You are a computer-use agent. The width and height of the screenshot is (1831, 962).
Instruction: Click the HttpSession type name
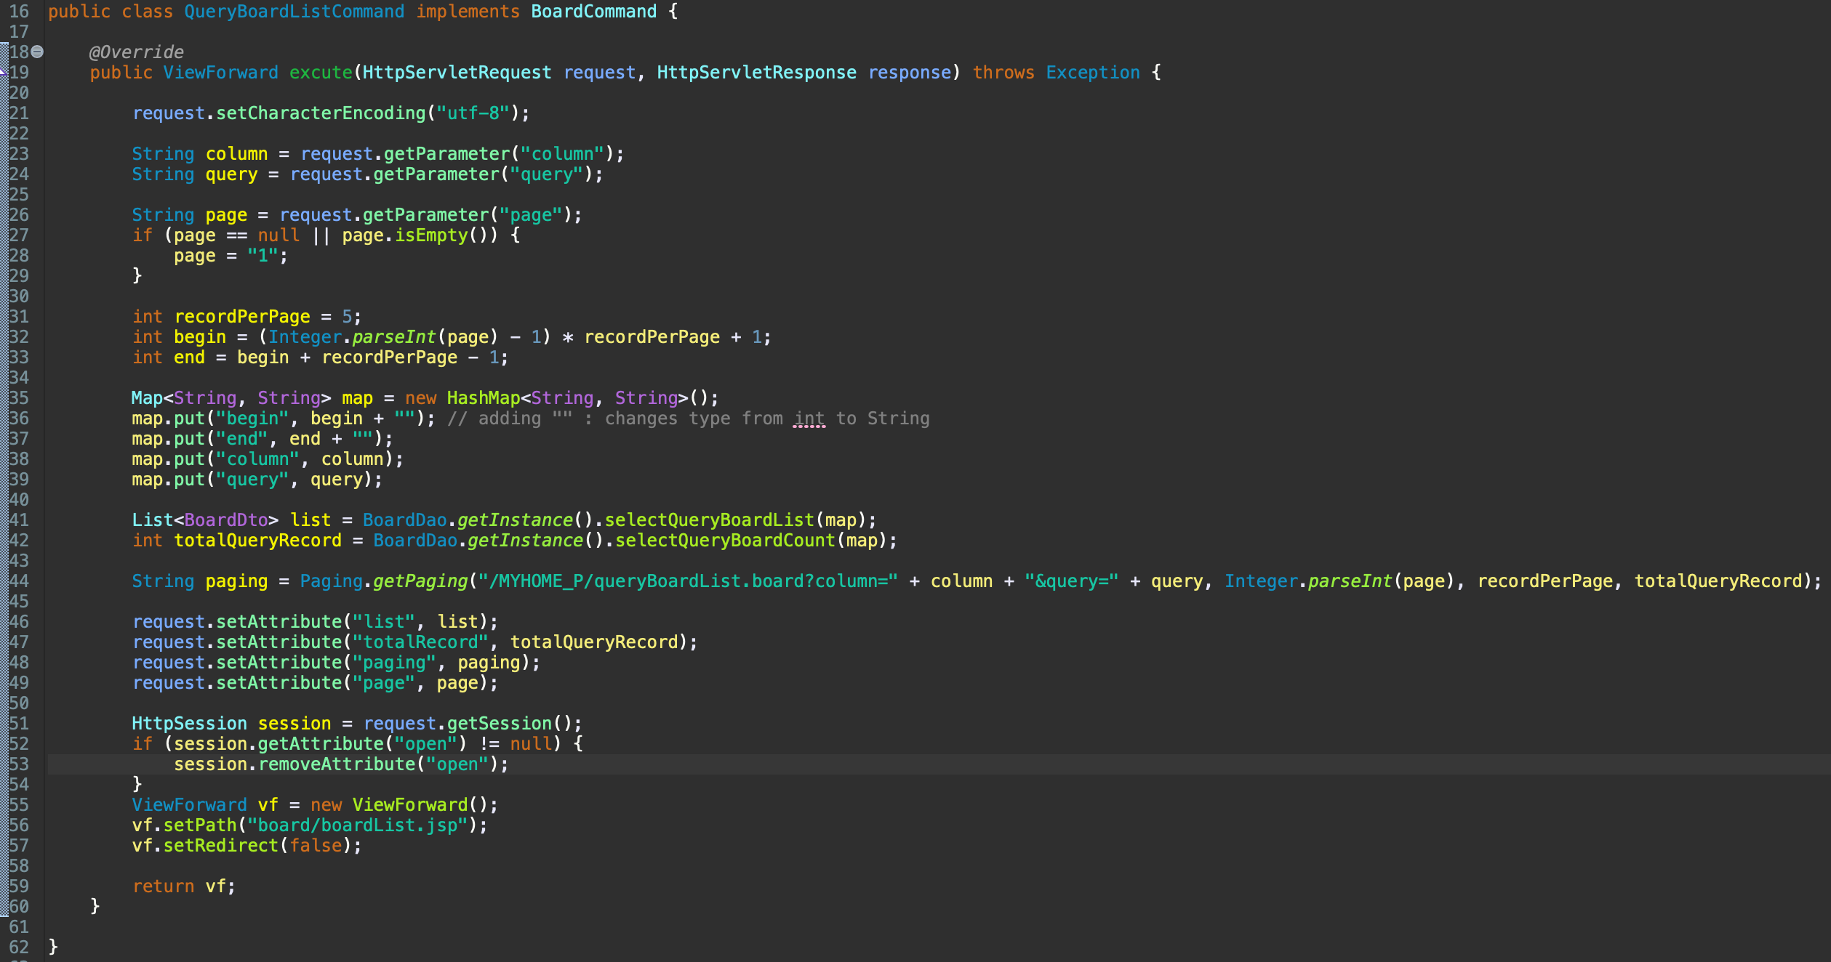[189, 724]
